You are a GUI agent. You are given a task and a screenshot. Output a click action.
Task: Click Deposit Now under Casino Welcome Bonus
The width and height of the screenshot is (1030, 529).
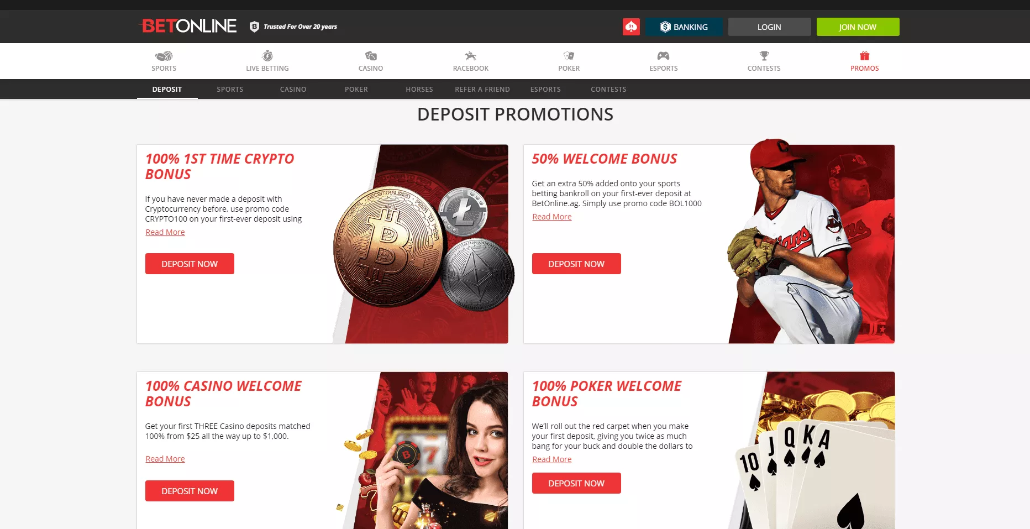[x=190, y=491]
